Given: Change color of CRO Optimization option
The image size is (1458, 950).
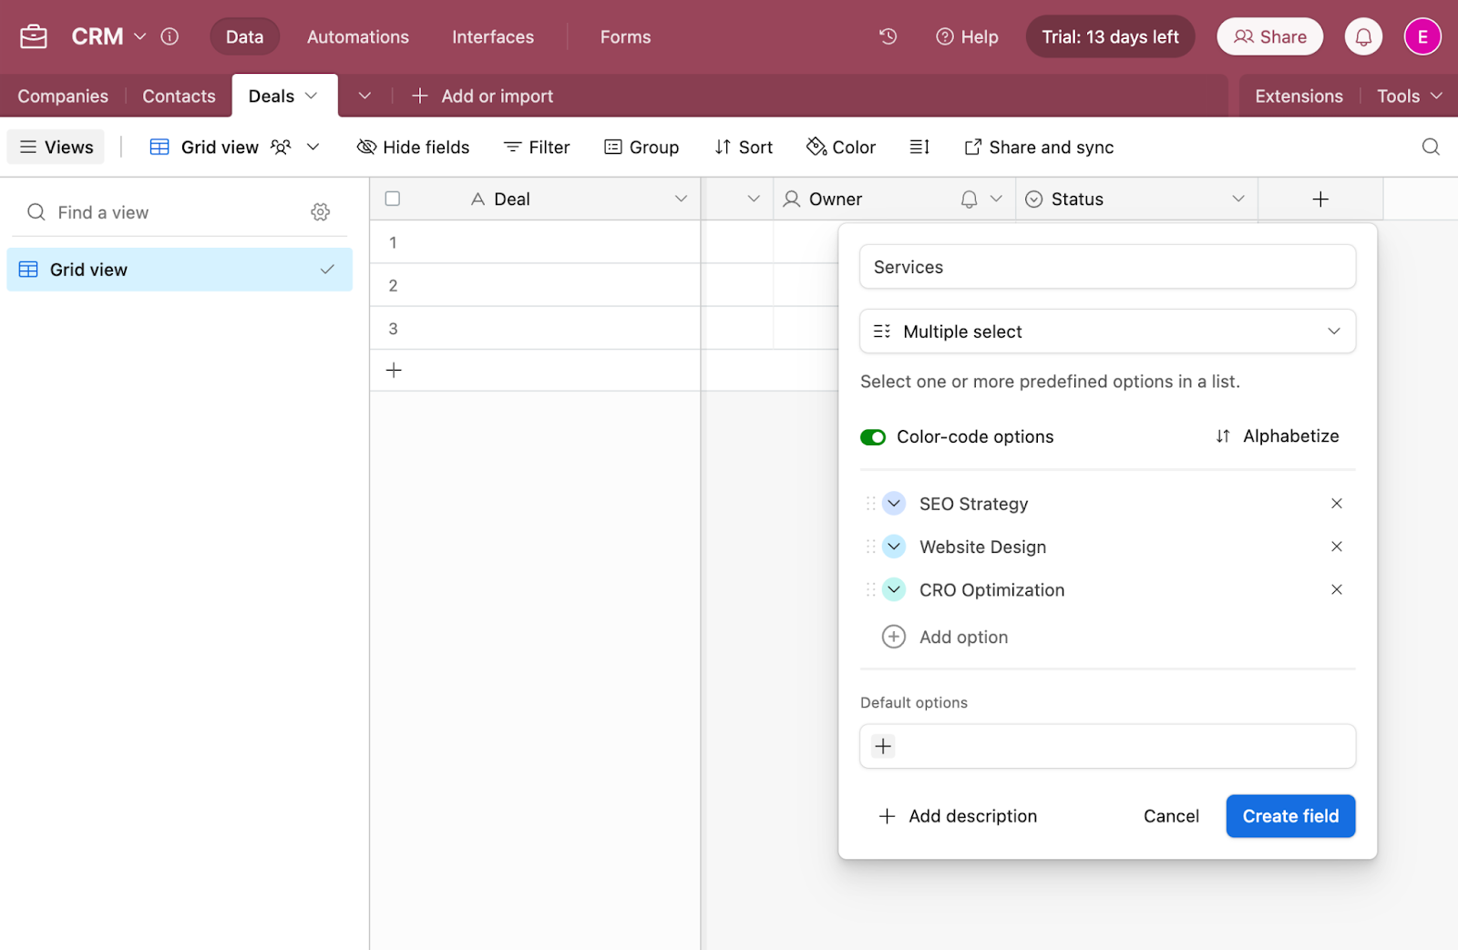Looking at the screenshot, I should pyautogui.click(x=894, y=589).
